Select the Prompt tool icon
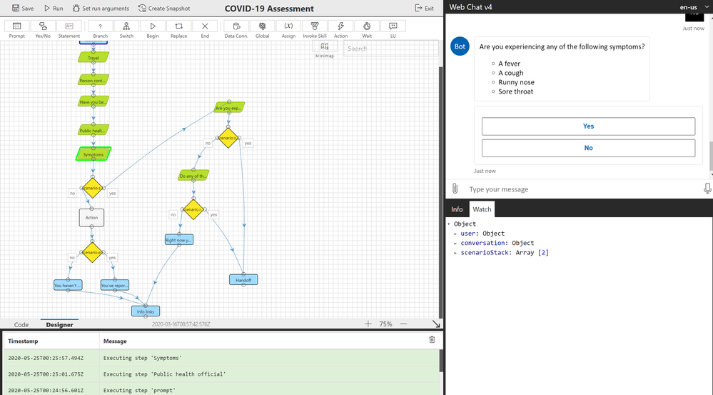Viewport: 713px width, 395px height. tap(17, 26)
